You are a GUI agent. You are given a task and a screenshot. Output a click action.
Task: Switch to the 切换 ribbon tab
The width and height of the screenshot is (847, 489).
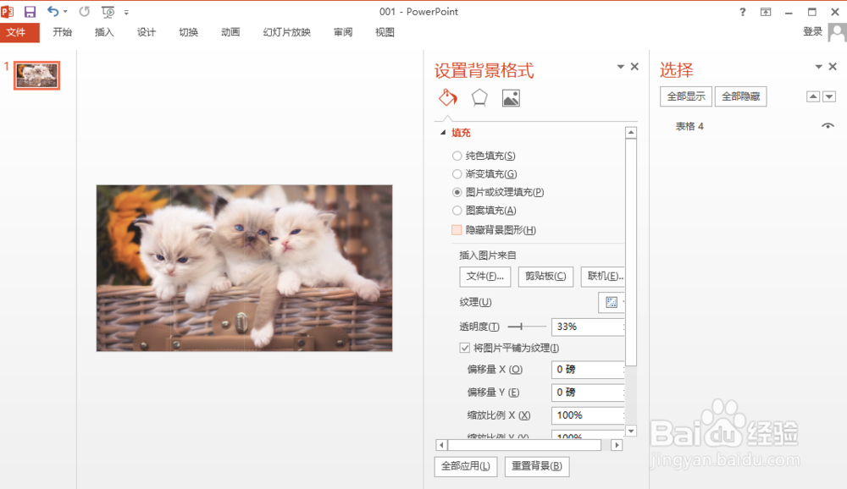[x=189, y=32]
